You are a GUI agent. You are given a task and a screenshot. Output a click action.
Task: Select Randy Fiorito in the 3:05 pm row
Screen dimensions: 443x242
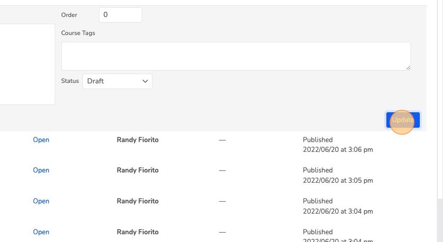click(x=138, y=170)
